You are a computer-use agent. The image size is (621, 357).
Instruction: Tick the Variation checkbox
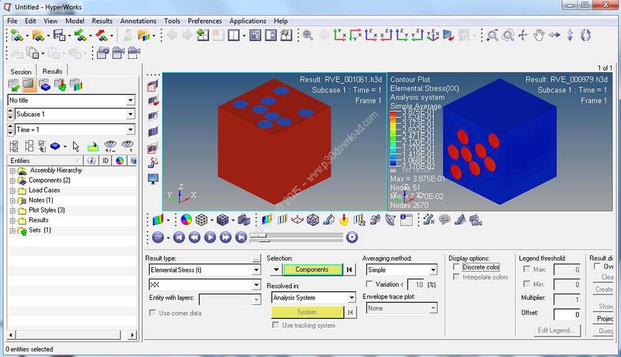[x=369, y=284]
